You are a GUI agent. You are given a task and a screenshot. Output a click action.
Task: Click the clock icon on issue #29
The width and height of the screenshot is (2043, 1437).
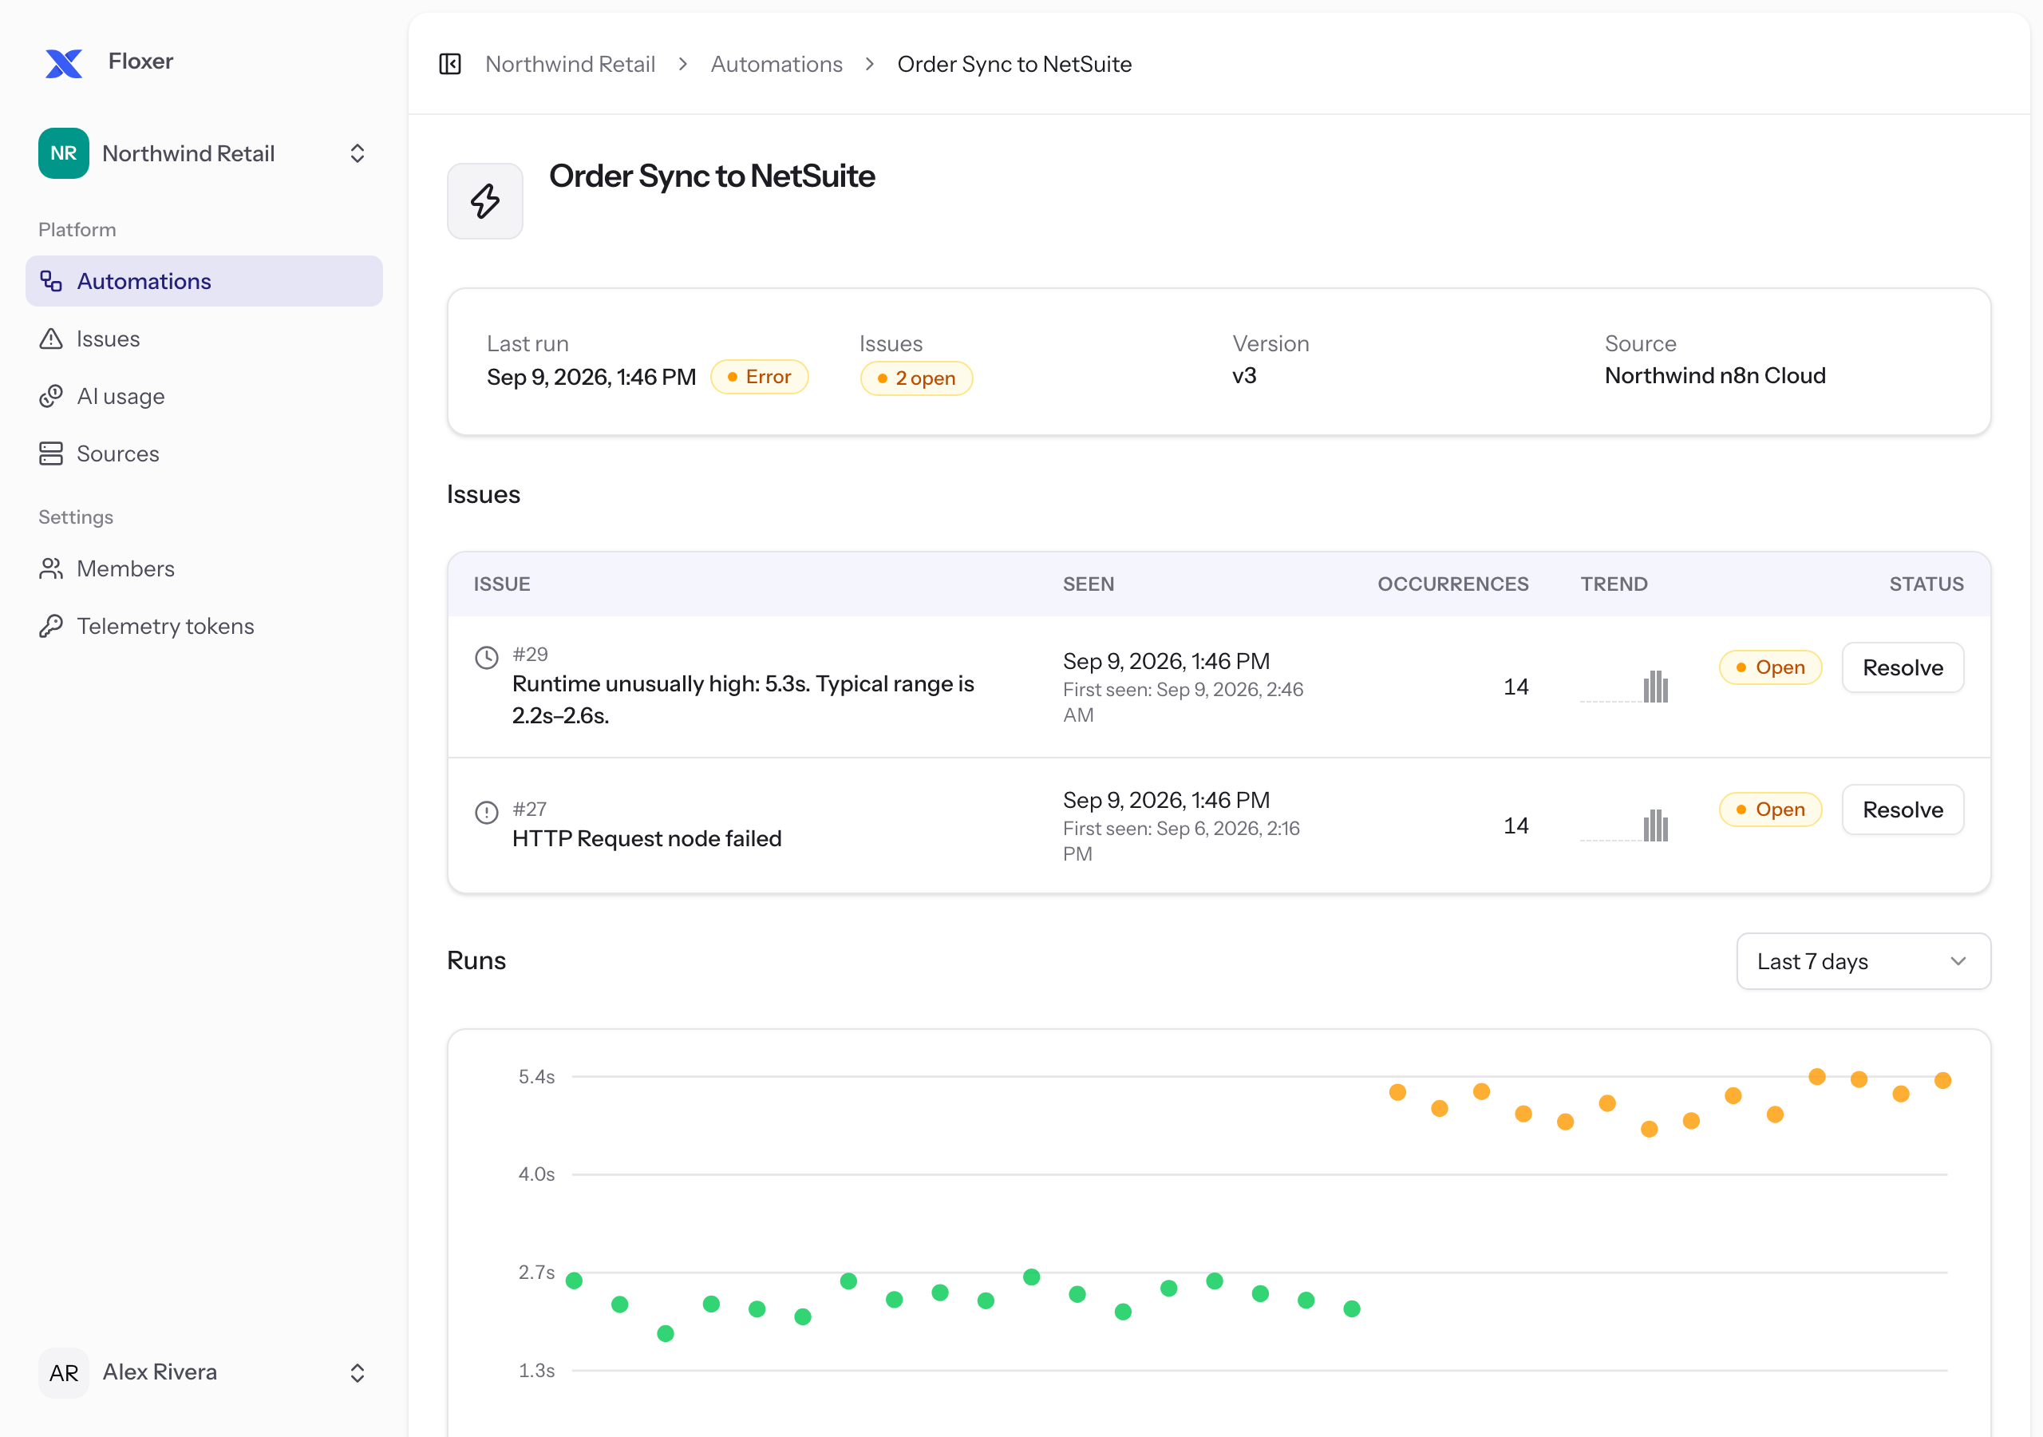(x=487, y=658)
